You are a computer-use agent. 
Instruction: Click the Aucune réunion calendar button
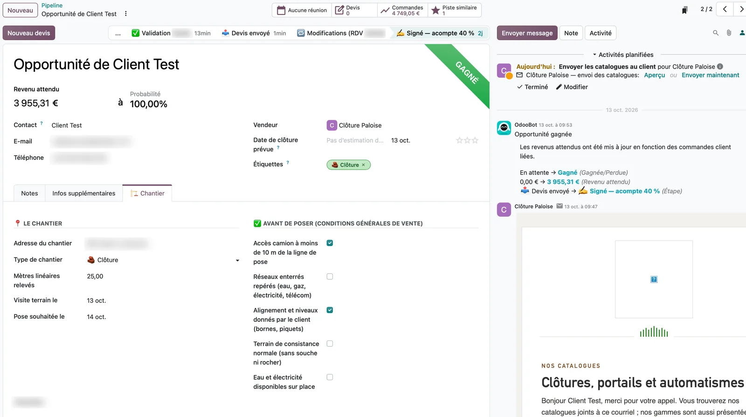(x=302, y=10)
